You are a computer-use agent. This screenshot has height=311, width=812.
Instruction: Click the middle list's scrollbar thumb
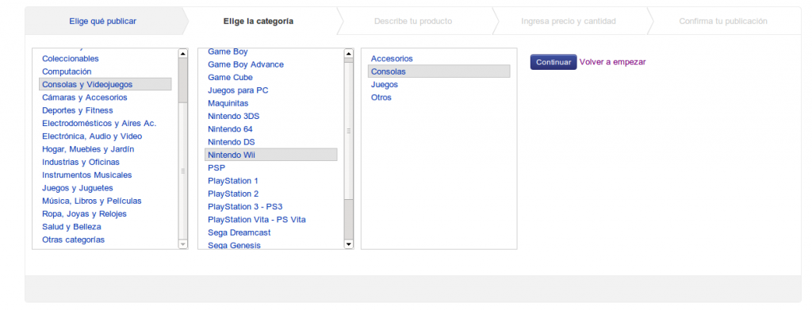[x=349, y=219]
